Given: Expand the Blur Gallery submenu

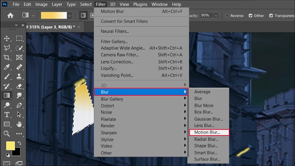Looking at the screenshot, I should (x=141, y=99).
